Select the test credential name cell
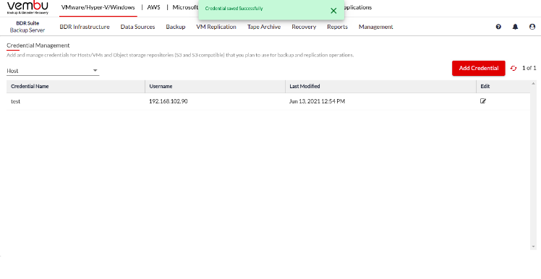541x279 pixels. pos(75,101)
